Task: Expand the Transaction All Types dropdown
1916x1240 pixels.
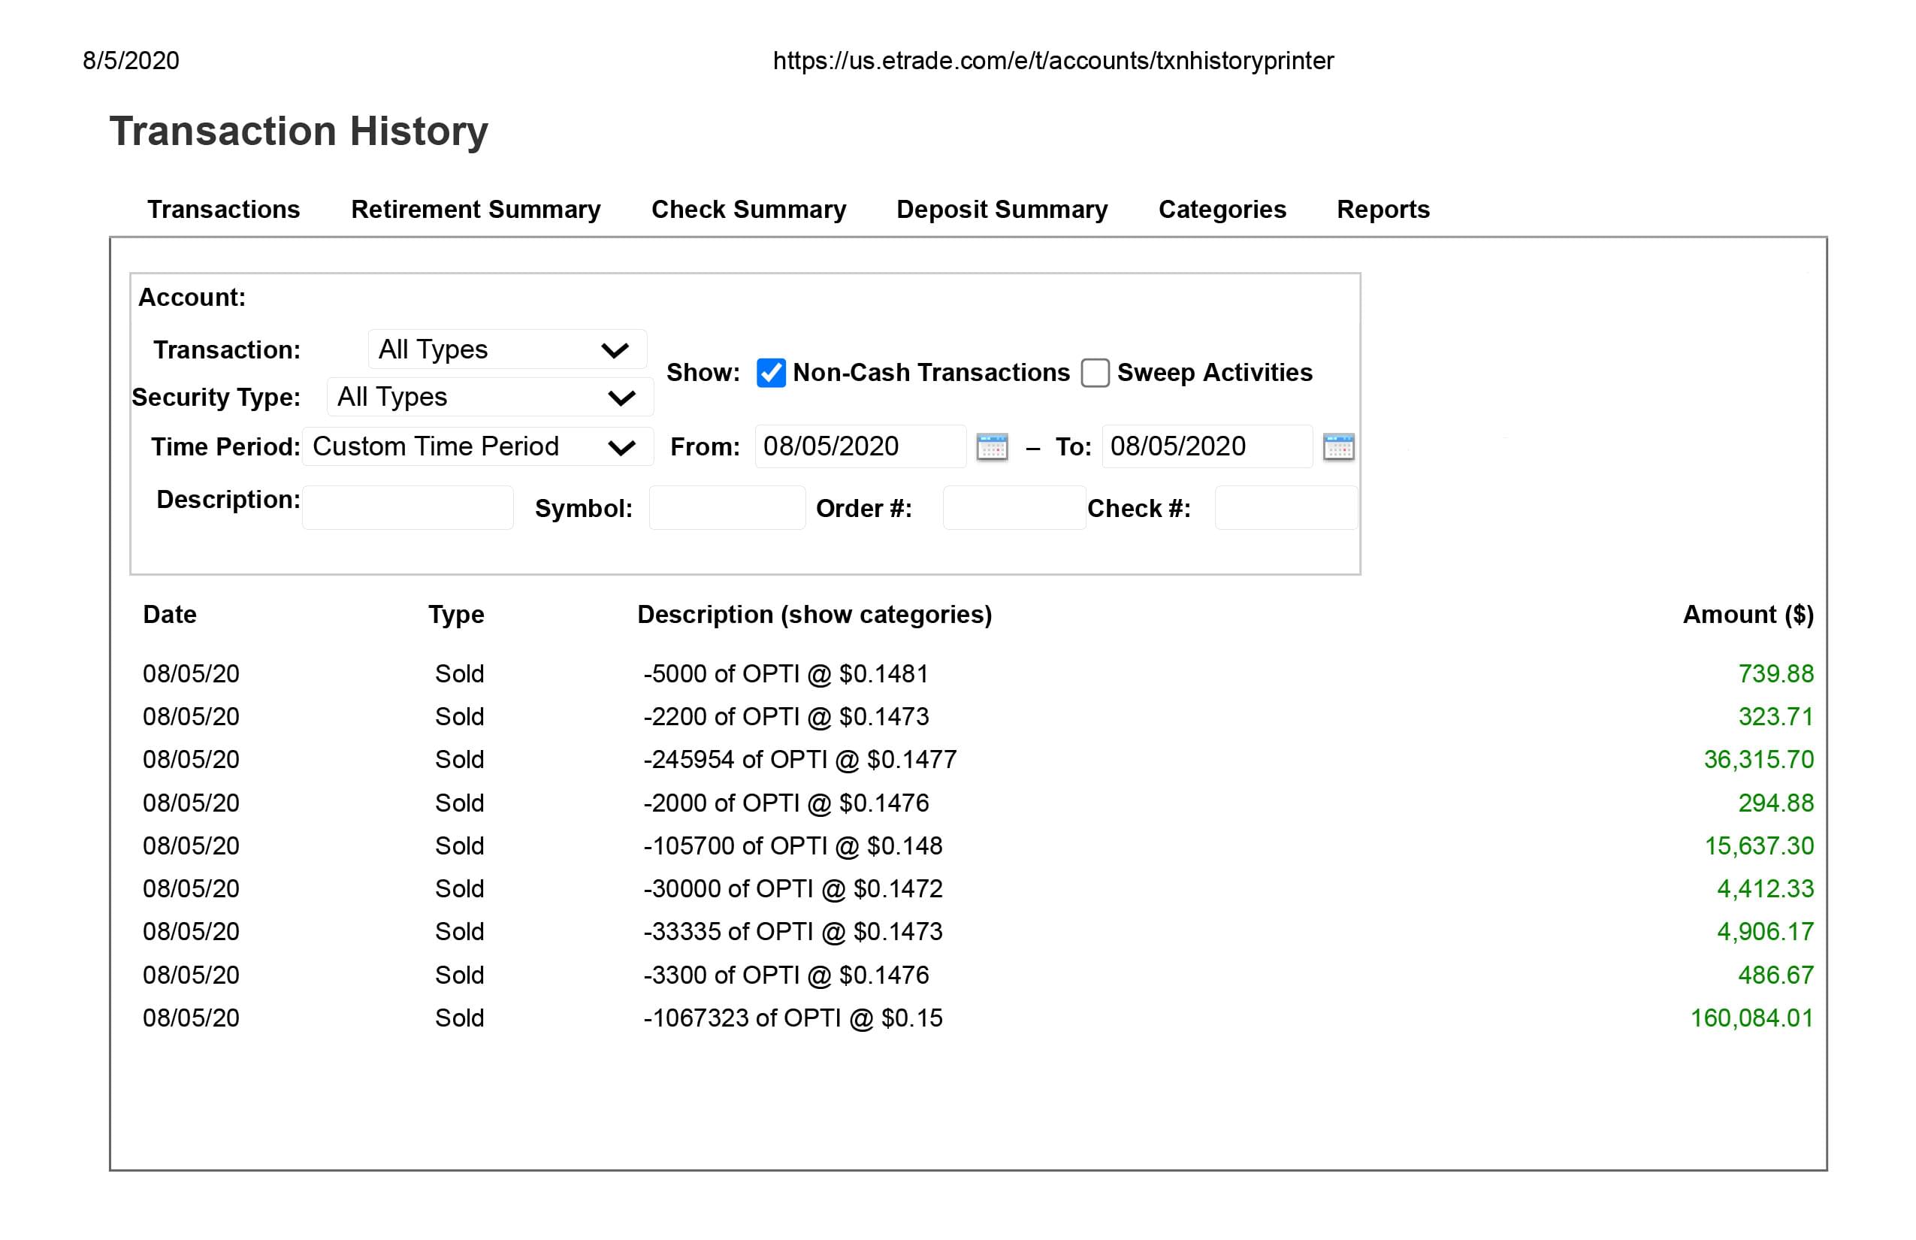Action: click(507, 349)
